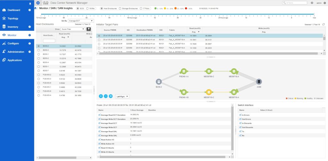Click the A300 storage node
This screenshot has width=328, height=161.
[259, 82]
